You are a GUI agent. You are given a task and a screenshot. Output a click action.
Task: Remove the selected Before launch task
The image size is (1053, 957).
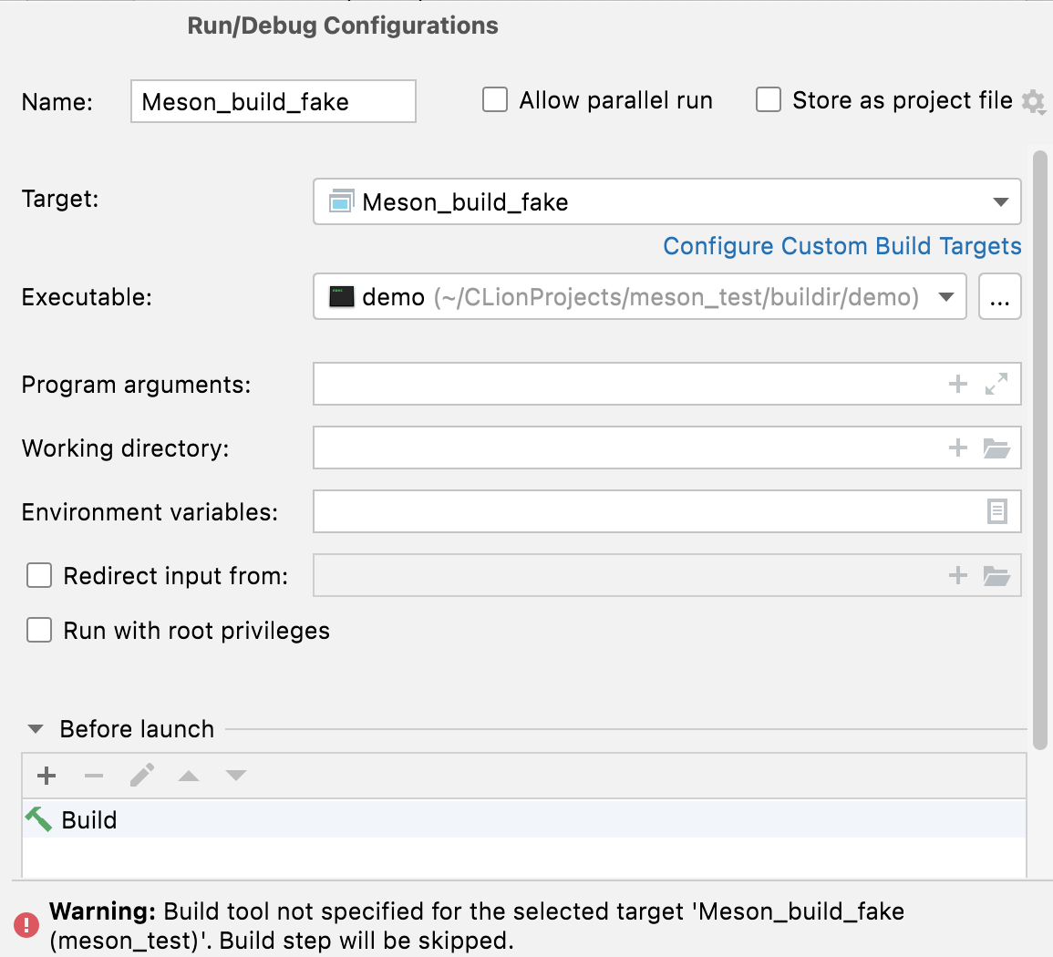(x=93, y=775)
